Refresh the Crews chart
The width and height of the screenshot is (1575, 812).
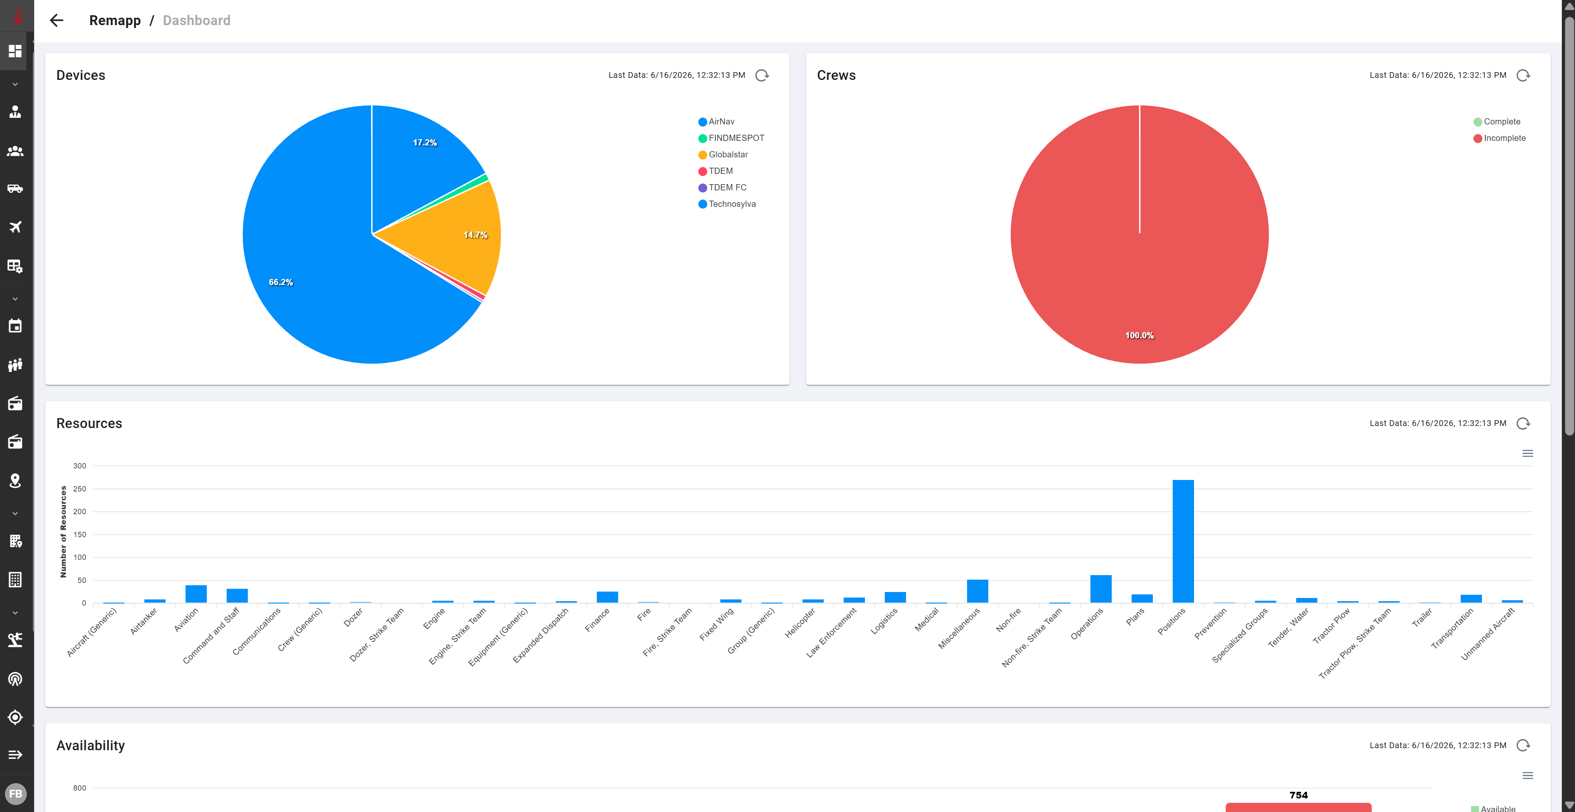pyautogui.click(x=1523, y=75)
